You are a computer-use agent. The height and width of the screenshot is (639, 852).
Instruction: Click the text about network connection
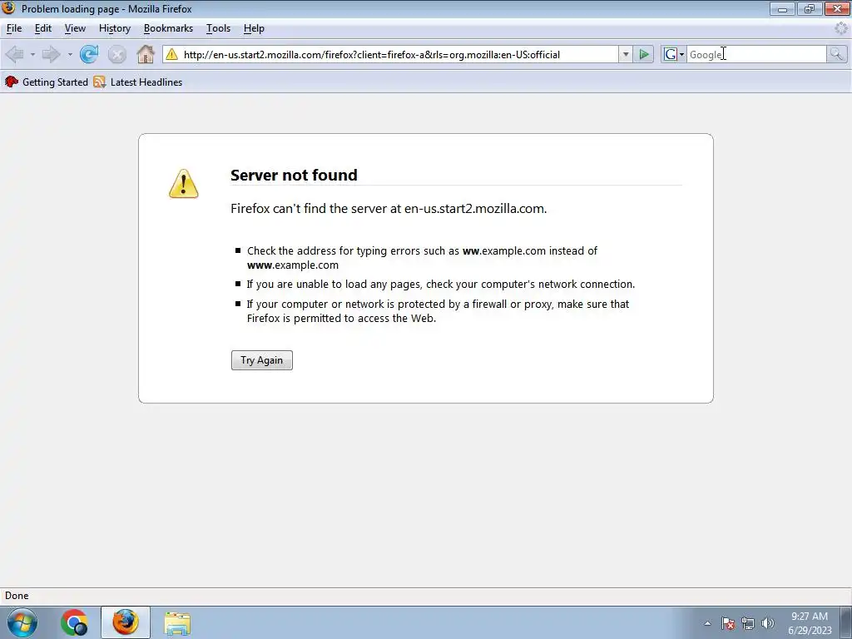(x=441, y=285)
